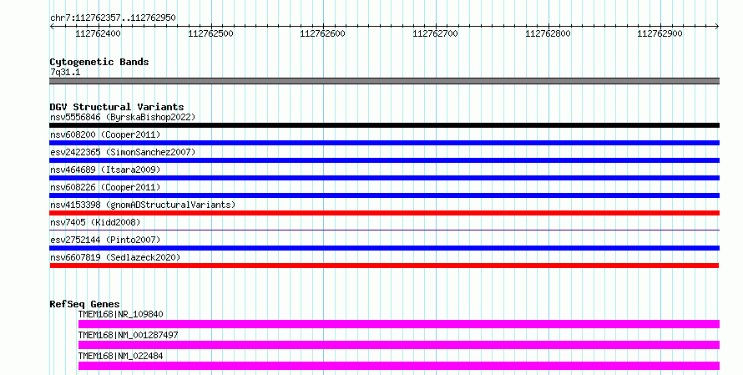The height and width of the screenshot is (375, 743).
Task: Select the magenta TMEM168|NM_001287497 gene bar
Action: (399, 345)
